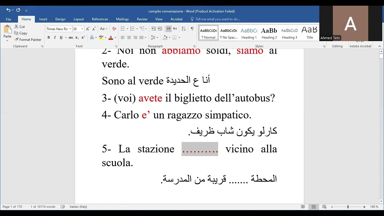This screenshot has height=216, width=384.
Task: Open the Layout tab
Action: 79,19
